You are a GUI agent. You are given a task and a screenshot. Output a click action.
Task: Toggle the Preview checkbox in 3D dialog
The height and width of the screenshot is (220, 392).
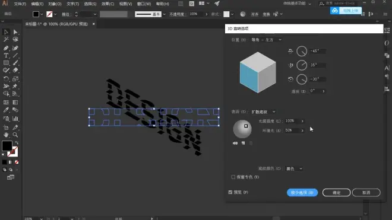click(230, 192)
